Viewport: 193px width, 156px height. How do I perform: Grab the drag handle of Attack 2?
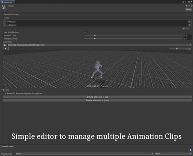pyautogui.click(x=5, y=25)
